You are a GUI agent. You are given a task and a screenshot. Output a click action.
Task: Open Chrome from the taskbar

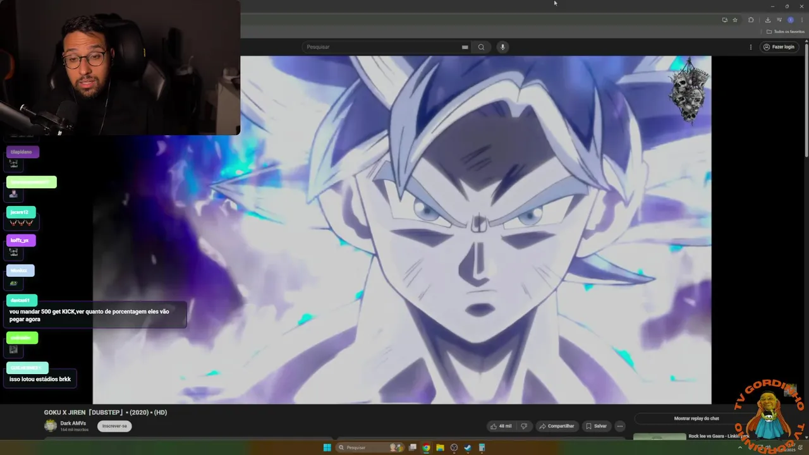point(427,447)
